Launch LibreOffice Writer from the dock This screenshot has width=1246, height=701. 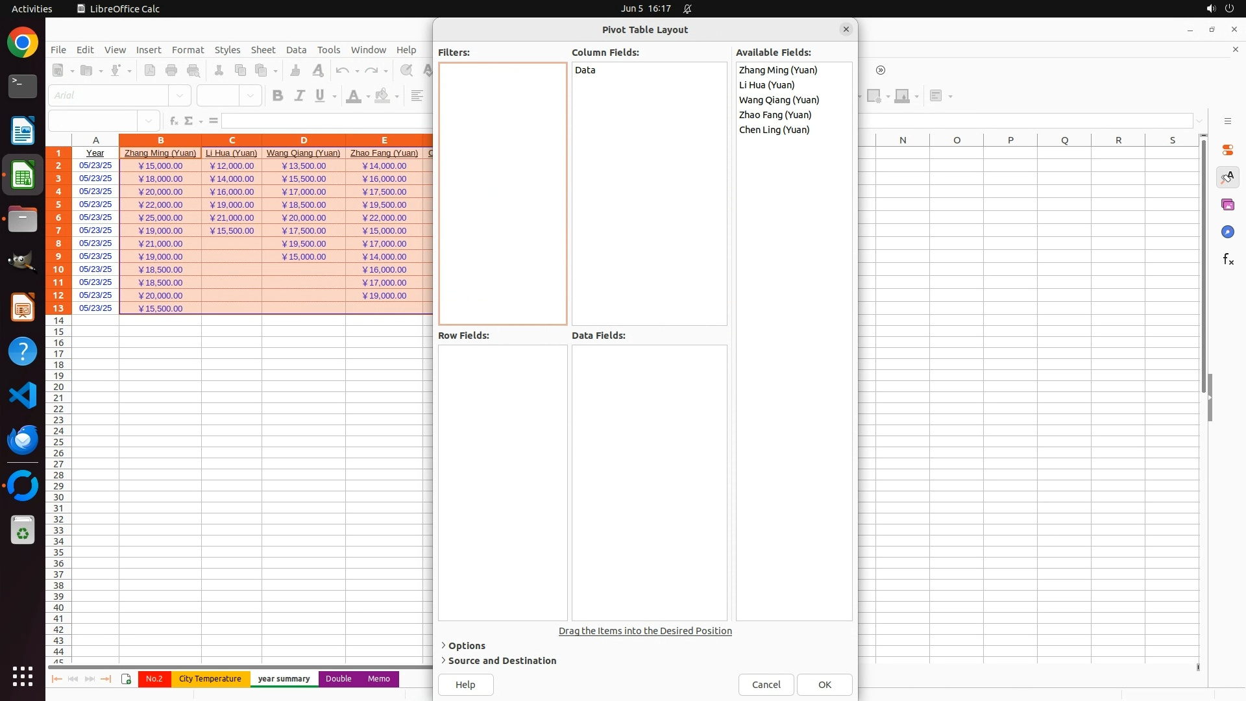(23, 131)
